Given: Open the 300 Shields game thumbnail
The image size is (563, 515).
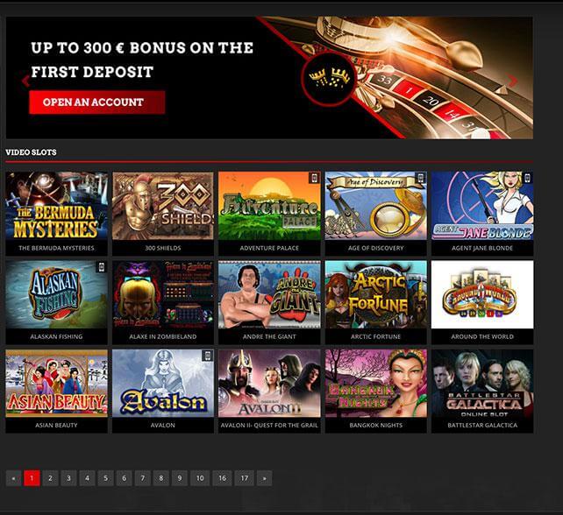Looking at the screenshot, I should (x=163, y=206).
